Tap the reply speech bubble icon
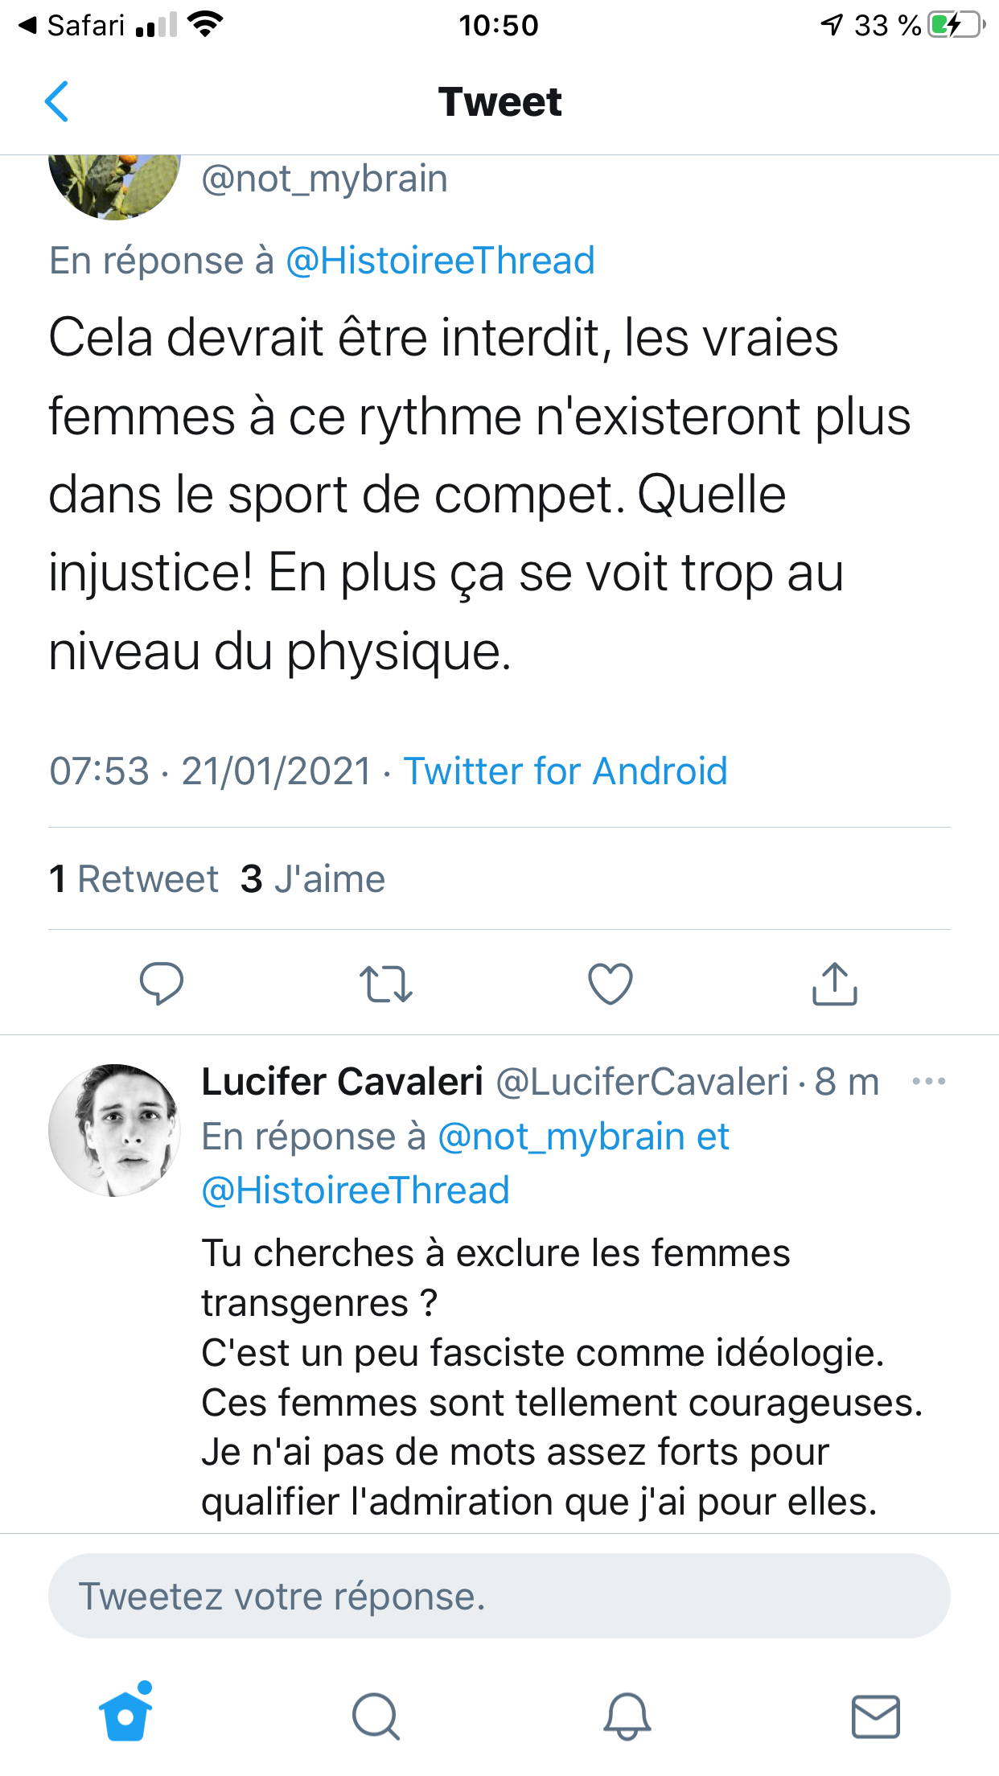The image size is (999, 1776). (162, 983)
